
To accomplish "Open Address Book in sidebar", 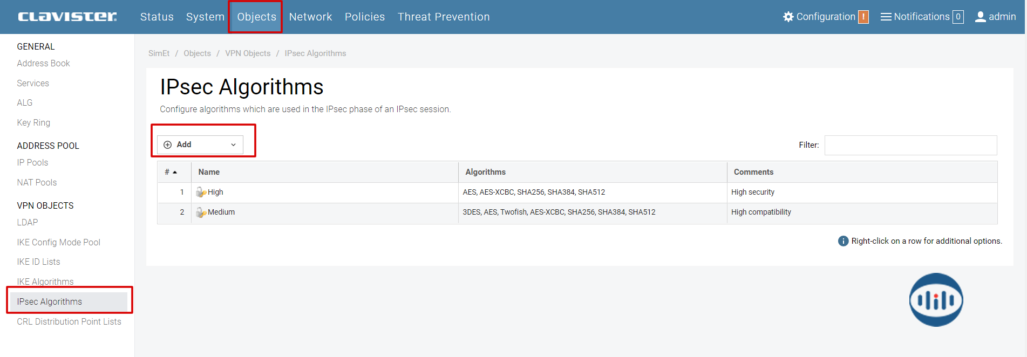I will [x=44, y=63].
